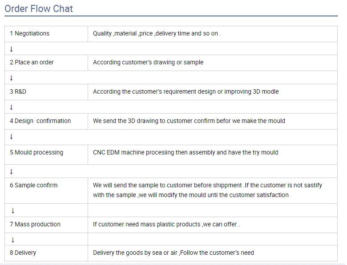Image resolution: width=347 pixels, height=265 pixels.
Task: Click the '8 Delivery' step label
Action: point(23,253)
